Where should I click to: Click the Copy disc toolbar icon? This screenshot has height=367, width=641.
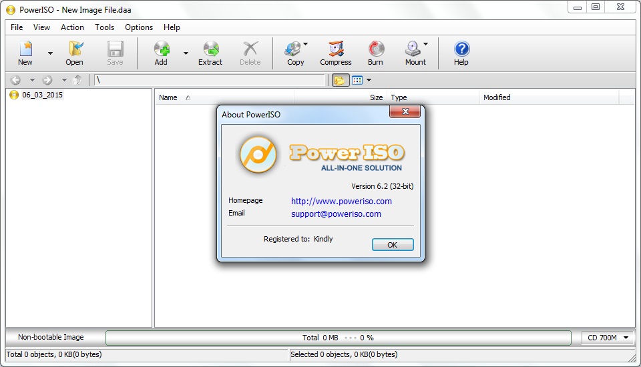tap(293, 52)
